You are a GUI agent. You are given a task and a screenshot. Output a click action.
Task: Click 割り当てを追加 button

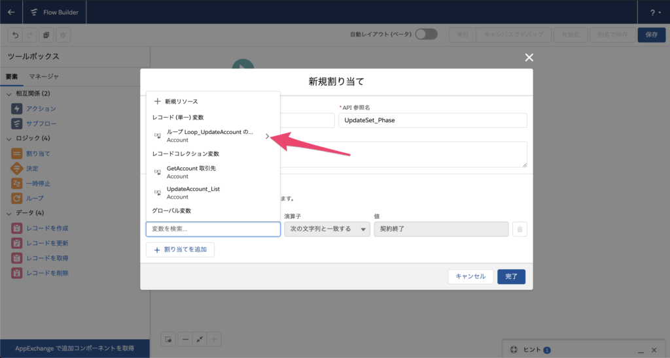click(x=181, y=250)
